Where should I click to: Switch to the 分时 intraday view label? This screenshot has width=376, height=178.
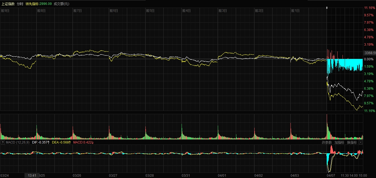(x=20, y=4)
